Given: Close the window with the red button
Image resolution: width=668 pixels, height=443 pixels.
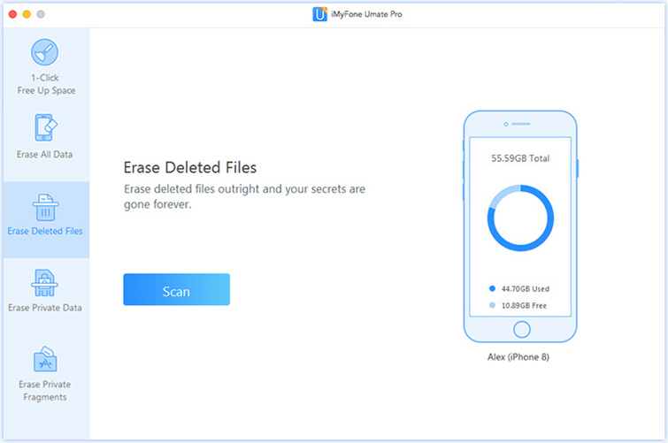Looking at the screenshot, I should (x=12, y=14).
